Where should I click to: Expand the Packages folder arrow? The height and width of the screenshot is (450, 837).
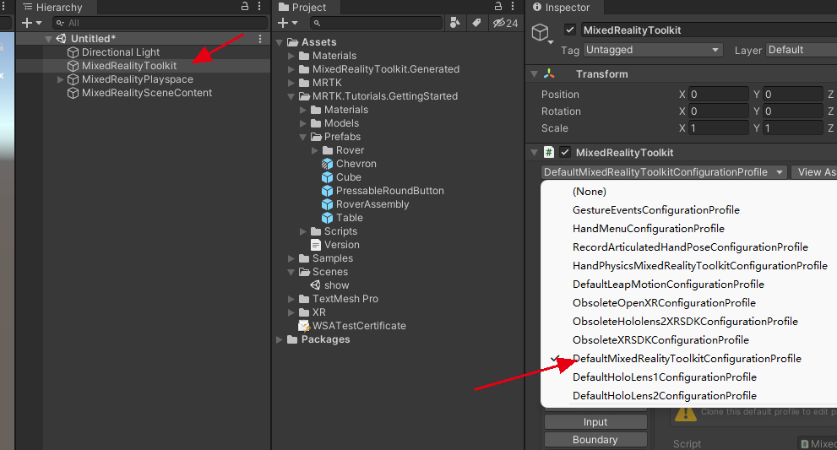click(x=280, y=339)
